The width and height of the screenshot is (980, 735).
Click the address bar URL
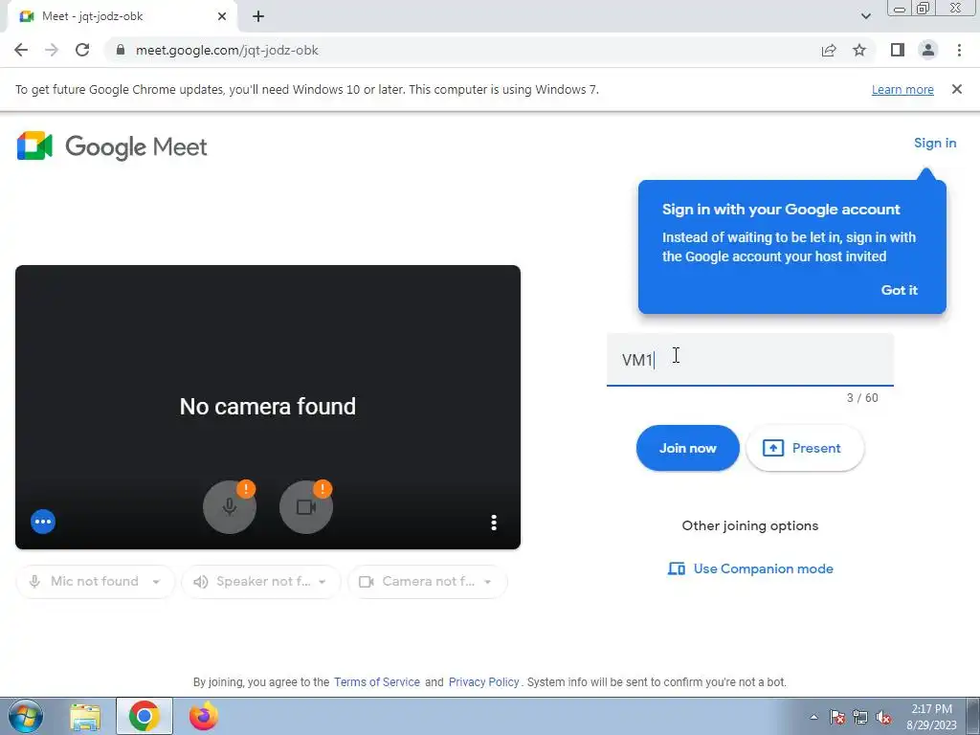228,50
